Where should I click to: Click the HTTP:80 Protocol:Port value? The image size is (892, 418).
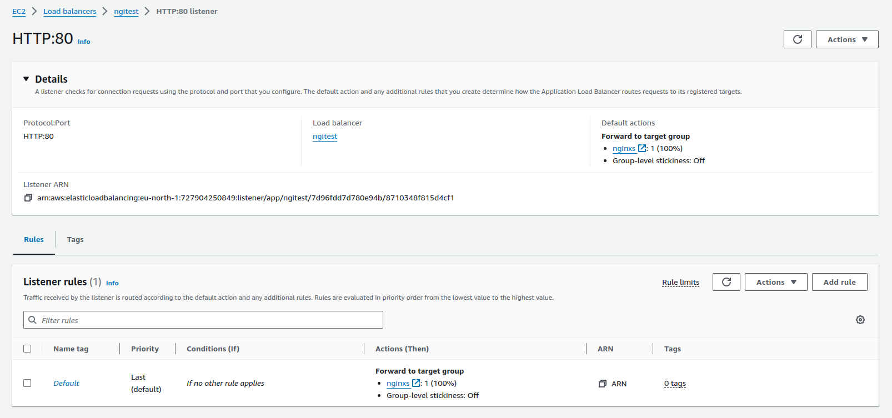pyautogui.click(x=38, y=136)
